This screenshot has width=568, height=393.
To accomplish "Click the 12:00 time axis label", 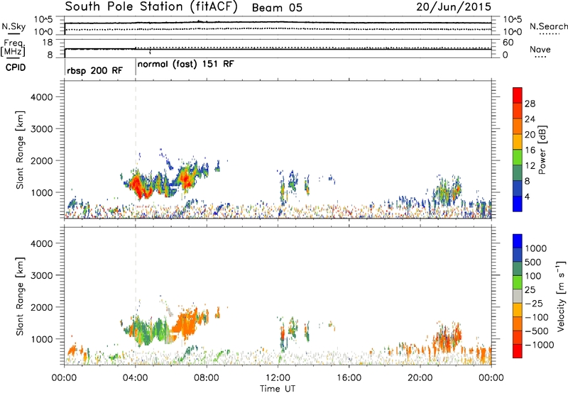I will (278, 378).
